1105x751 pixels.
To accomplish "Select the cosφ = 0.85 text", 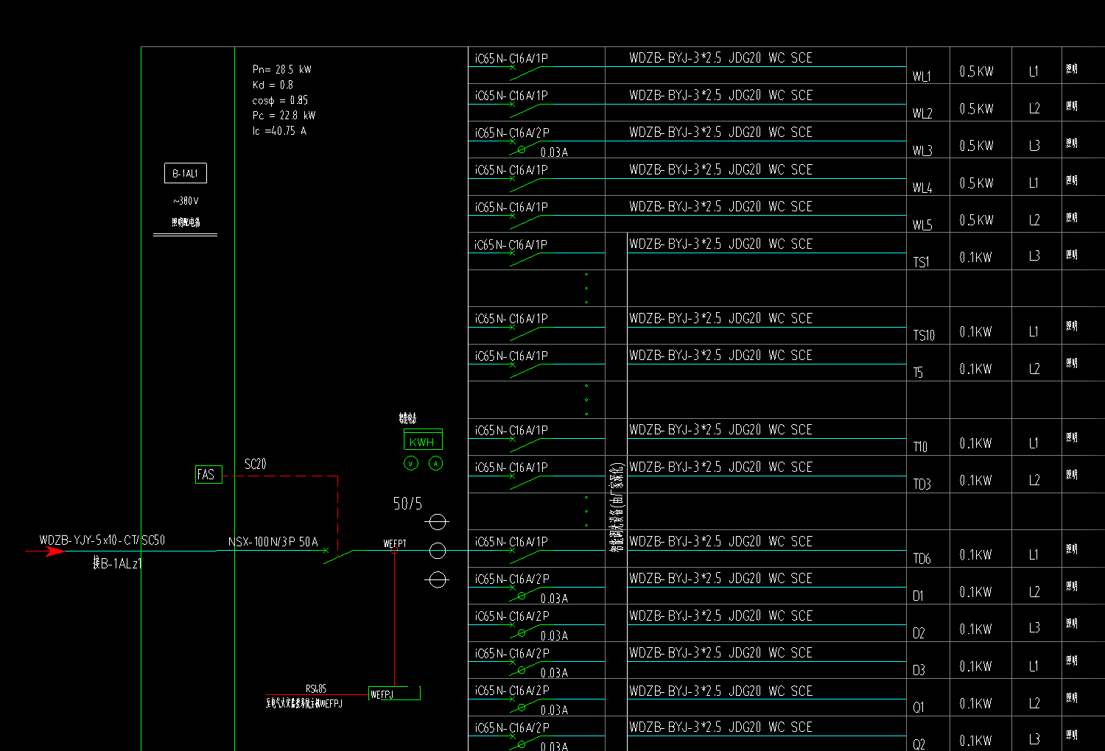I will click(280, 100).
